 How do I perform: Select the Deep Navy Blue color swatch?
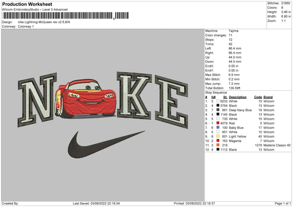pyautogui.click(x=218, y=110)
